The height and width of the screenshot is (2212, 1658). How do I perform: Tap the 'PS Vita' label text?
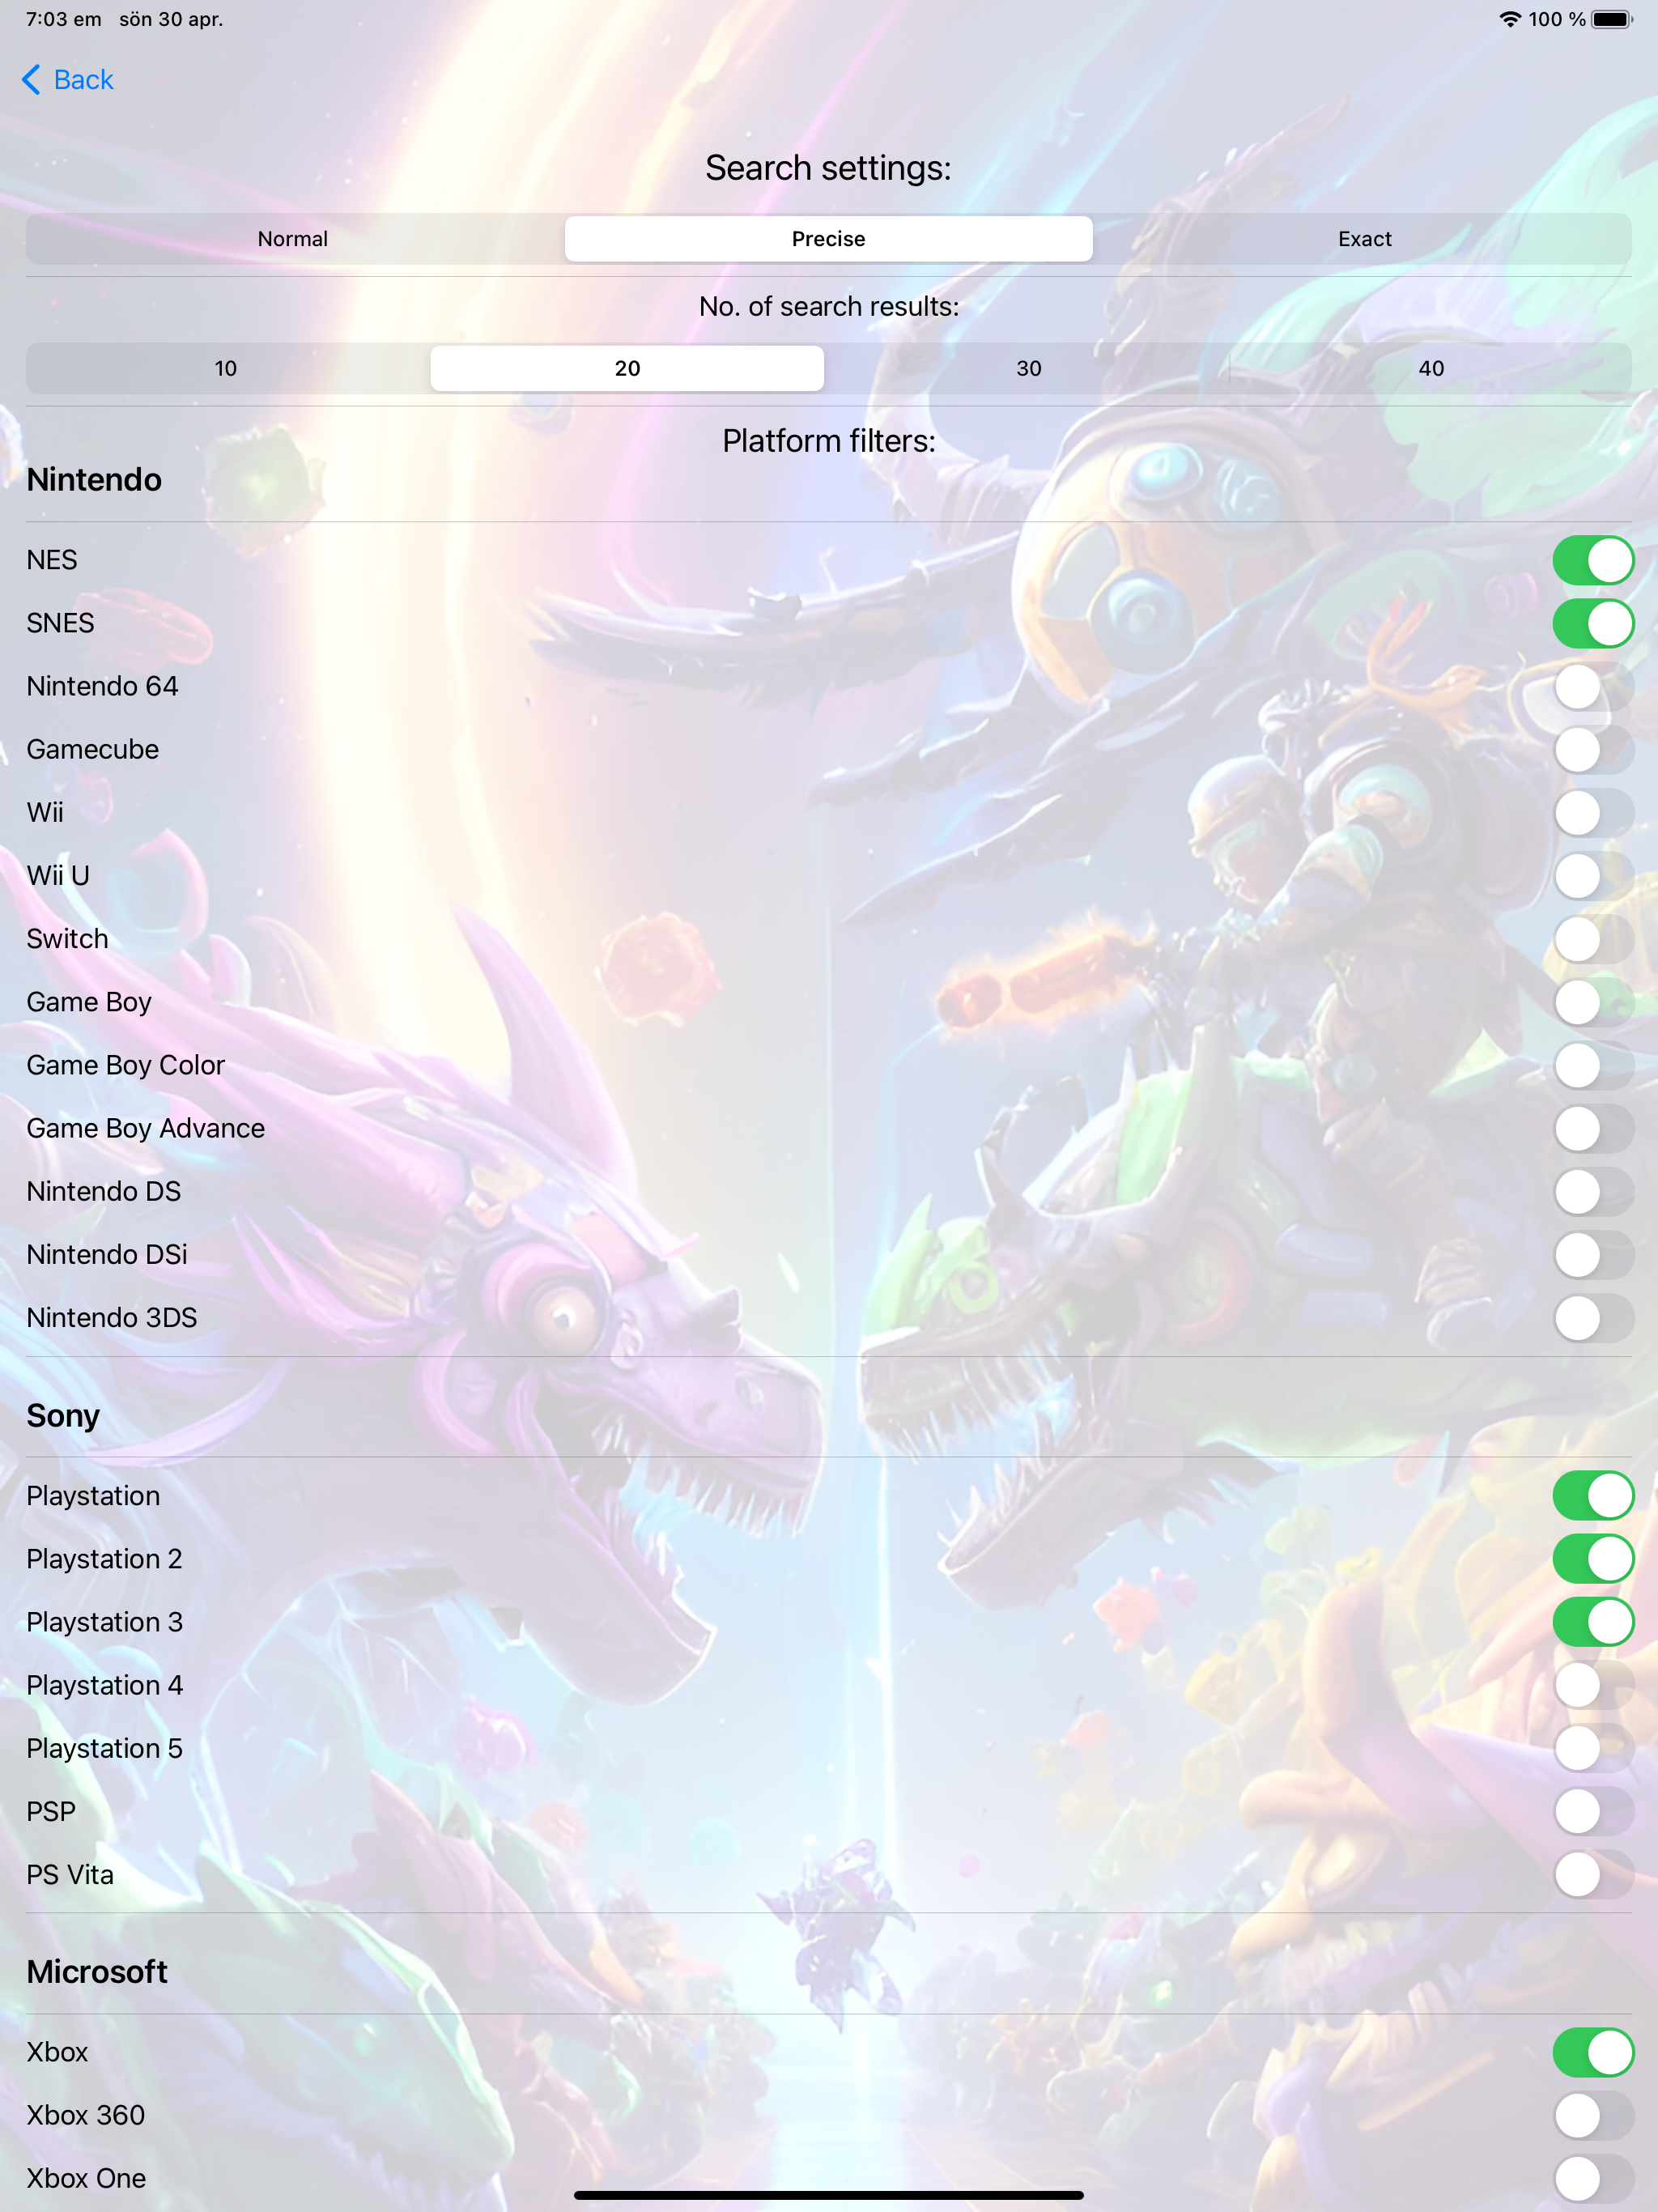click(70, 1875)
